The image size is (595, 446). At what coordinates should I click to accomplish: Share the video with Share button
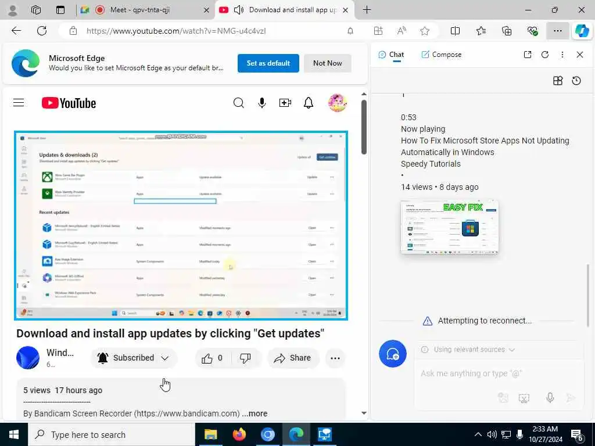(x=293, y=358)
